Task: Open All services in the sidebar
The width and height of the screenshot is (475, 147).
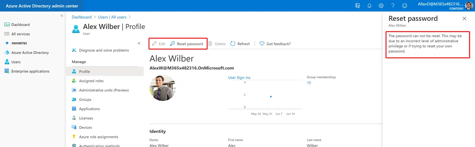Action: tap(20, 34)
